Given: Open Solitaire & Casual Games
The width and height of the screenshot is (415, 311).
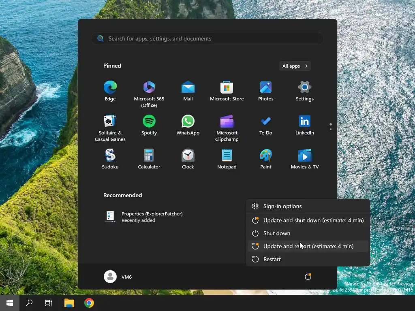Looking at the screenshot, I should [110, 128].
